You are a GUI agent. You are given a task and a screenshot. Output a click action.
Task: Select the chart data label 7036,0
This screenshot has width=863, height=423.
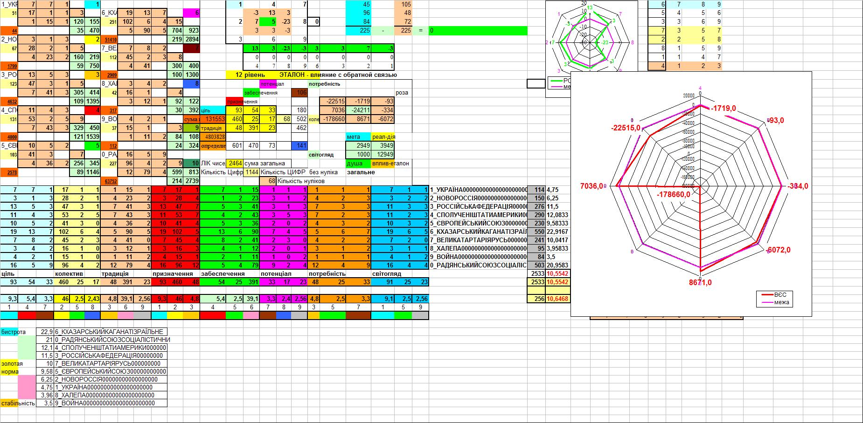point(592,186)
